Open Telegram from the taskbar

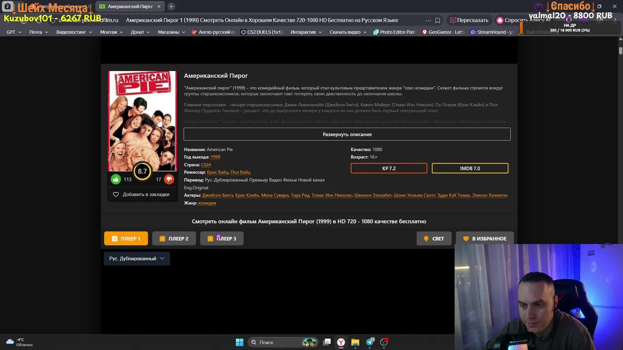[x=370, y=342]
